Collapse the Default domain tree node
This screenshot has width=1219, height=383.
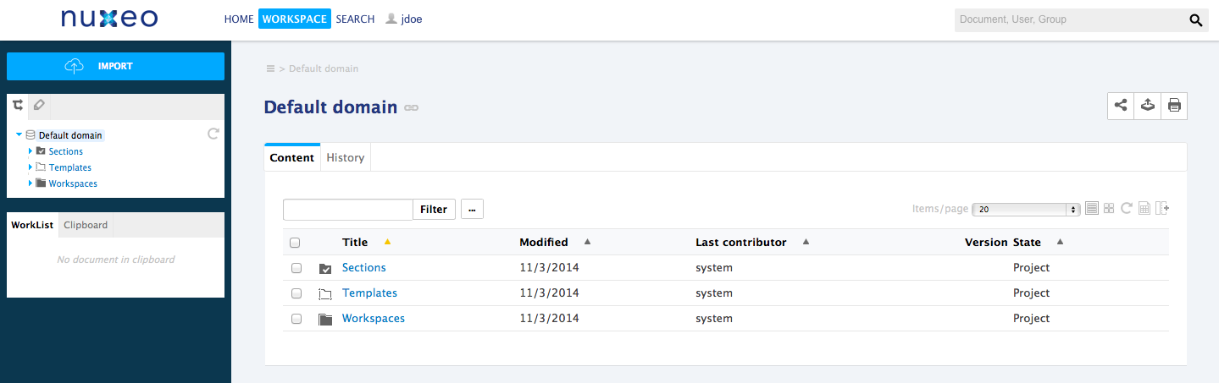click(x=19, y=134)
